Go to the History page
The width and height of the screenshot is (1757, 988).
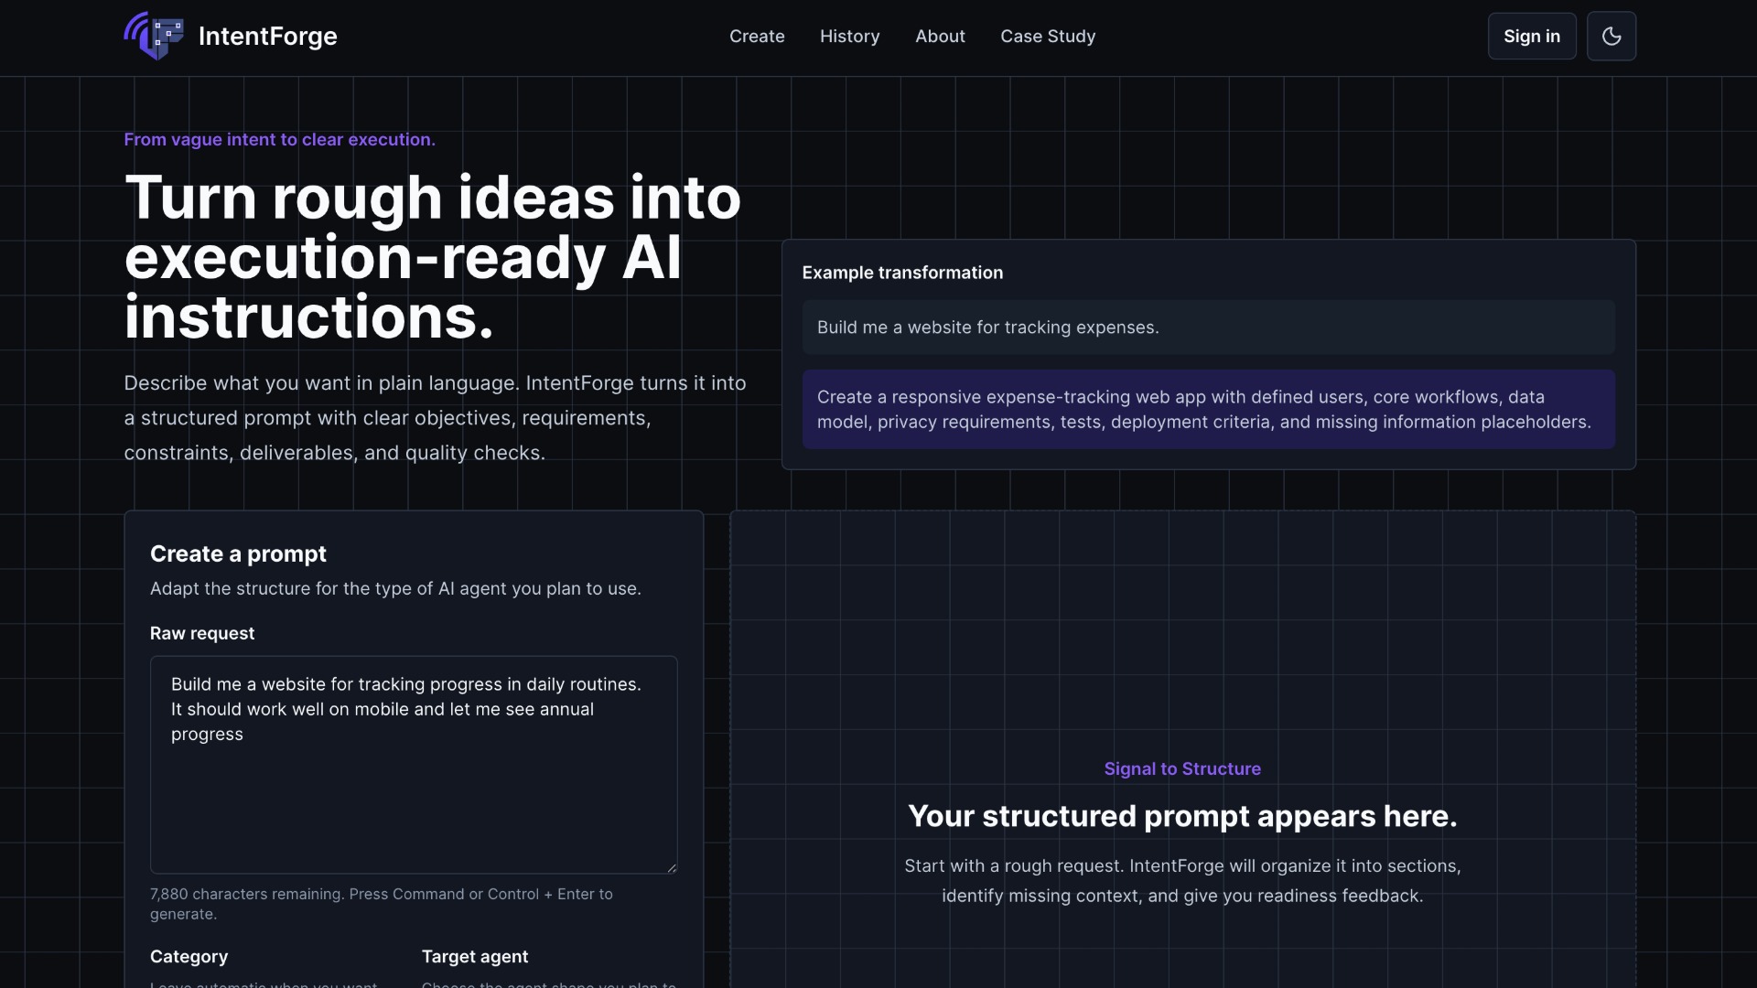(x=849, y=36)
